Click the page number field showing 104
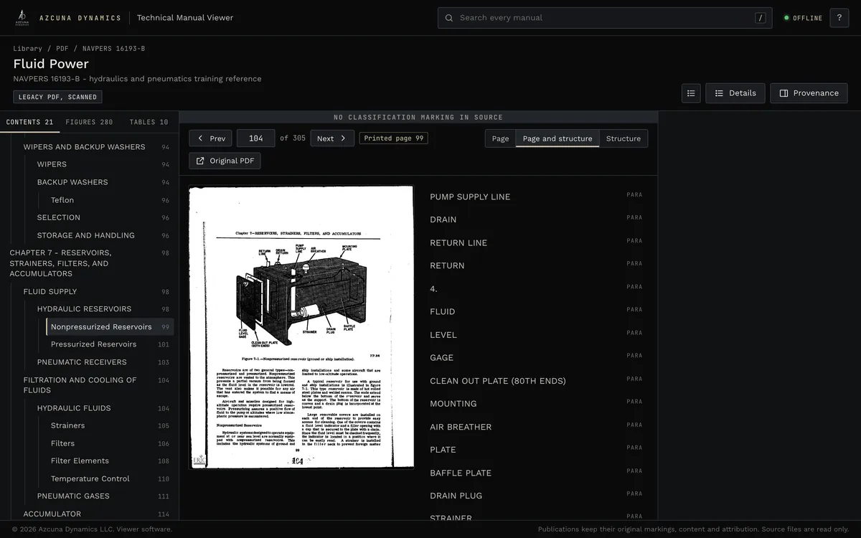This screenshot has width=861, height=538. tap(256, 138)
